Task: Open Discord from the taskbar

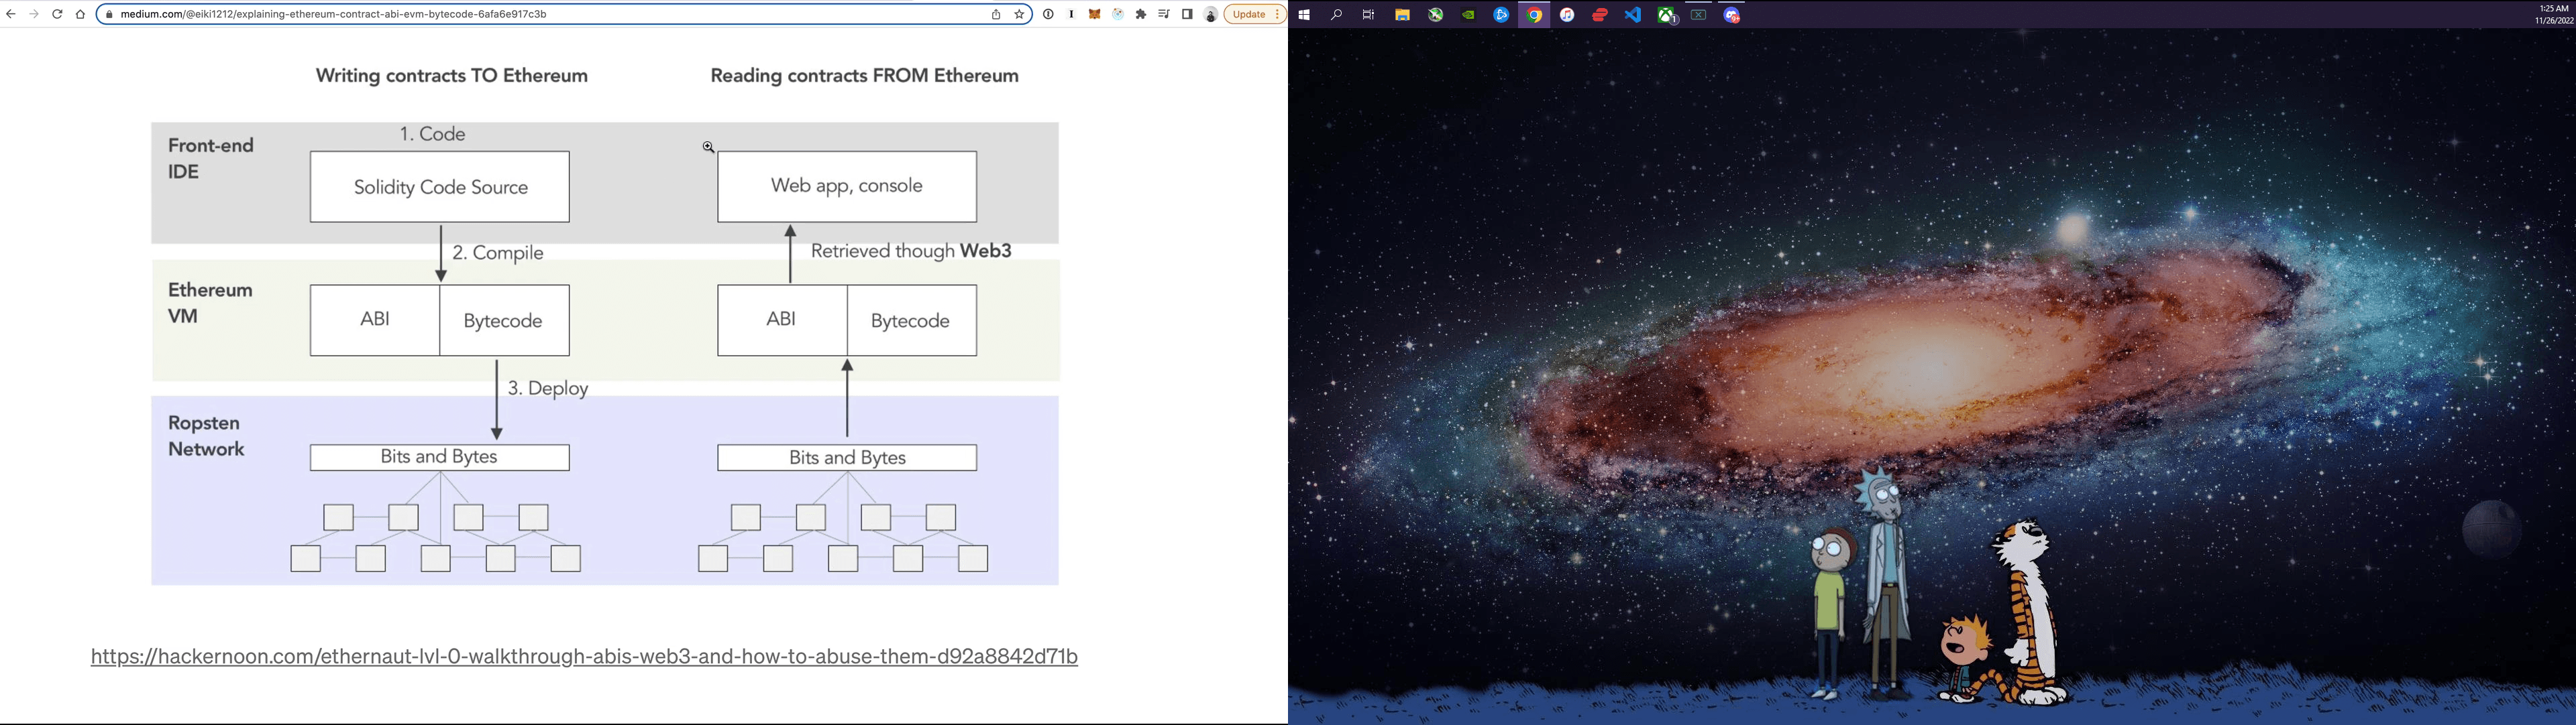Action: (1732, 15)
